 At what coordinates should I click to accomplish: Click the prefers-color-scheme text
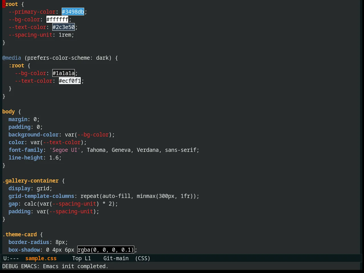[58, 58]
